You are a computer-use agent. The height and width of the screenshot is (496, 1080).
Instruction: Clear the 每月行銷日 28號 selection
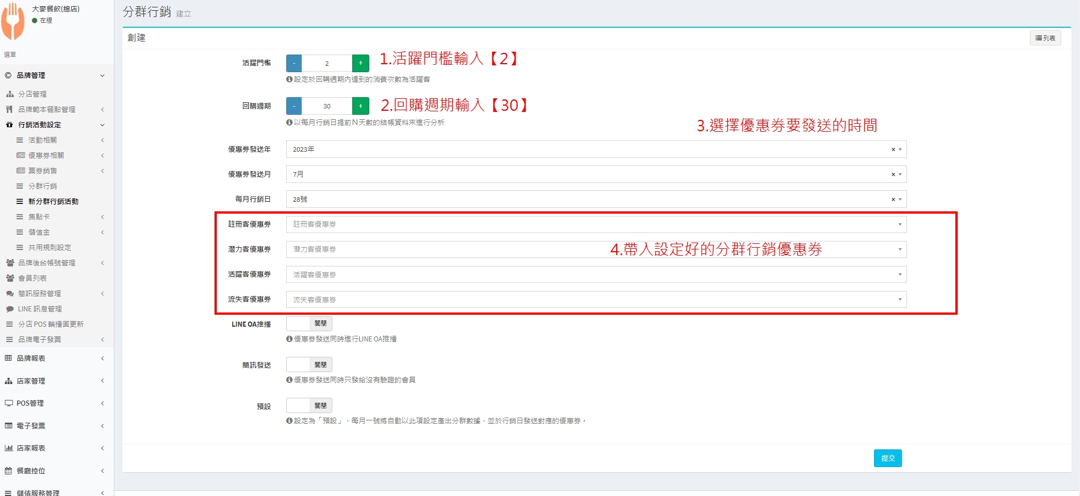893,199
